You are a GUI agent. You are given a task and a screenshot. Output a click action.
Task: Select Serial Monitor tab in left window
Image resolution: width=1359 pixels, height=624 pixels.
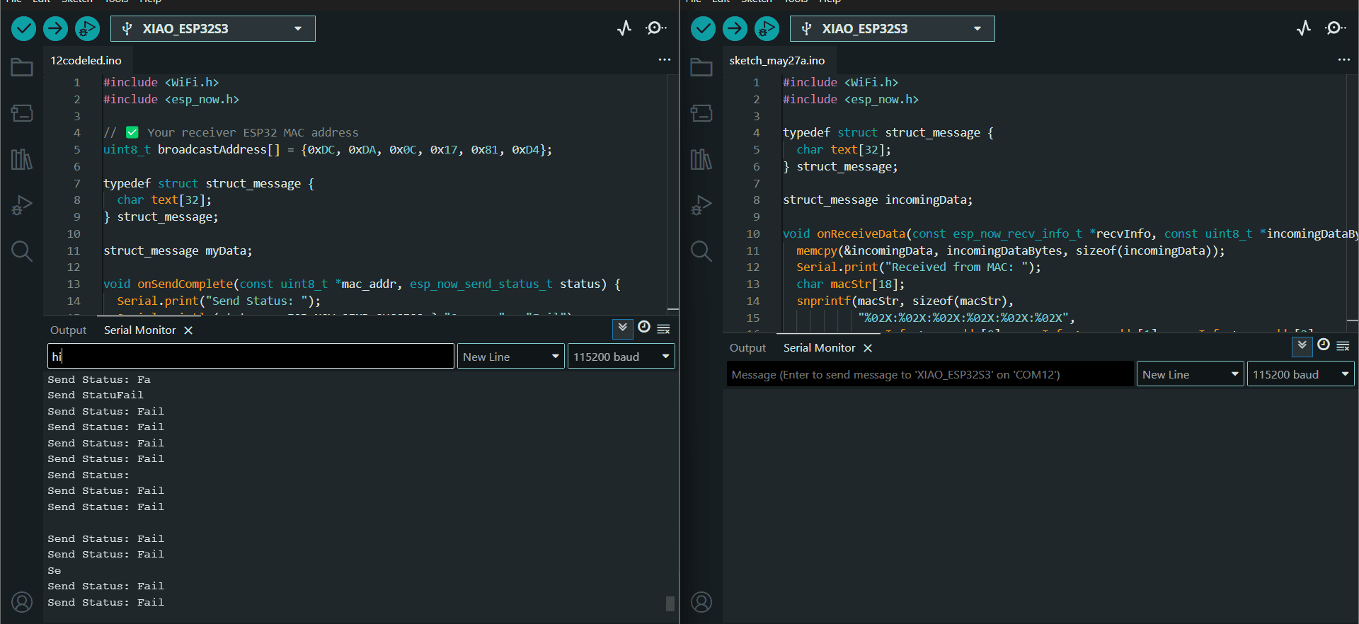coord(140,330)
